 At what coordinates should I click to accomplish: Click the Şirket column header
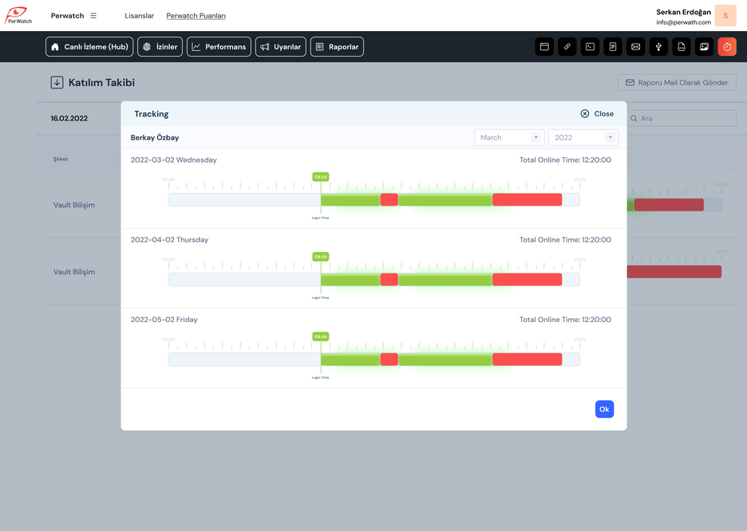click(61, 159)
